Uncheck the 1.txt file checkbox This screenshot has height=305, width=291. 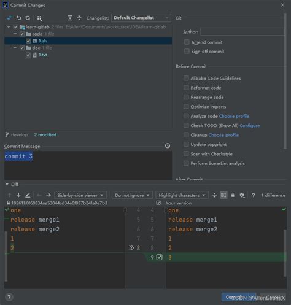[28, 55]
